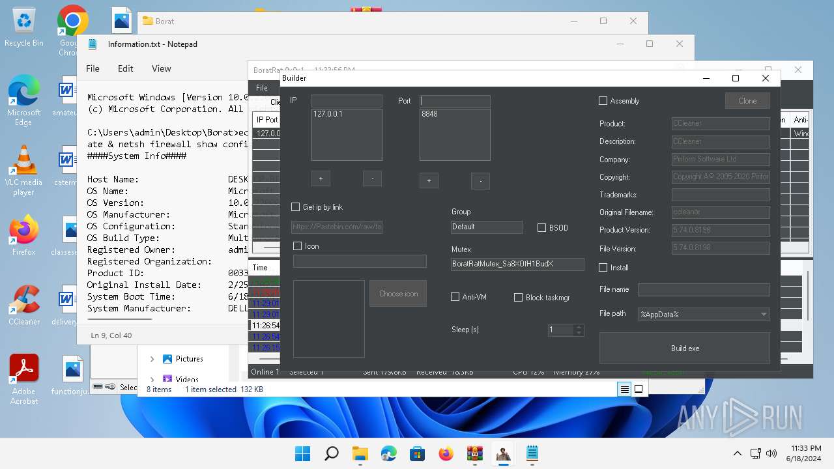Enable the Get ip by link checkbox
Viewport: 834px width, 469px height.
click(296, 207)
